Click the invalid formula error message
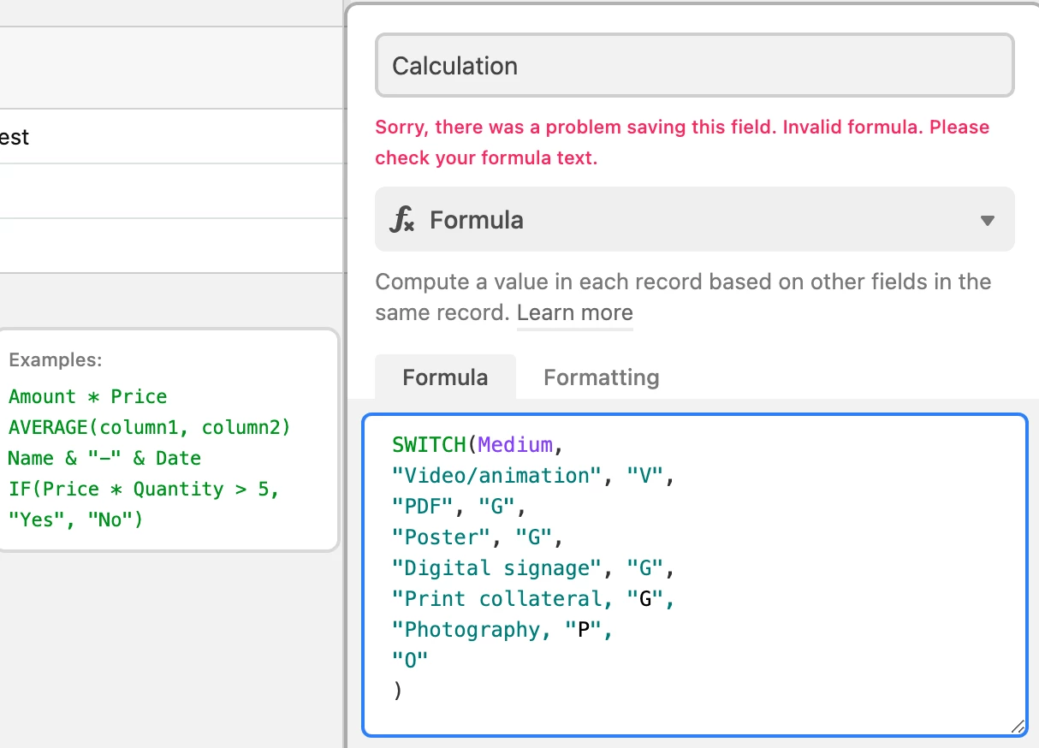 click(681, 142)
